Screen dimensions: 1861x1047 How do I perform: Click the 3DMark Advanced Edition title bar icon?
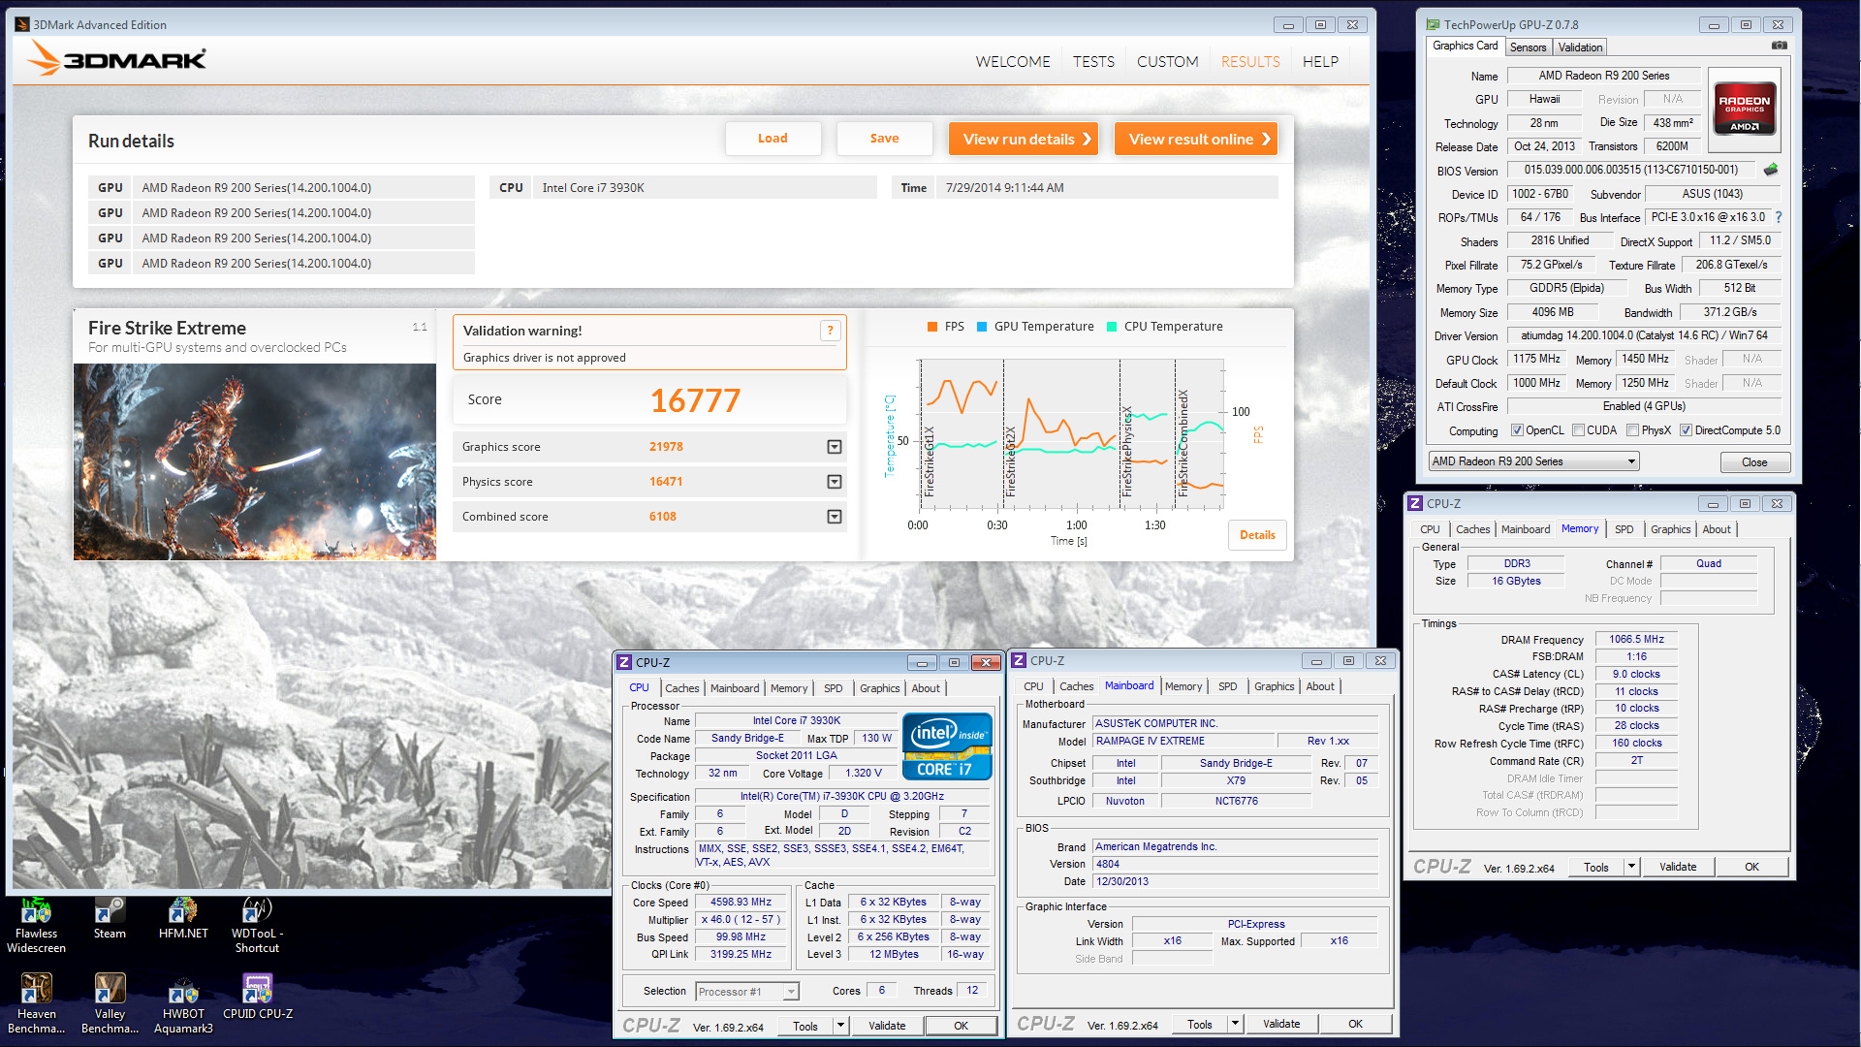click(22, 24)
